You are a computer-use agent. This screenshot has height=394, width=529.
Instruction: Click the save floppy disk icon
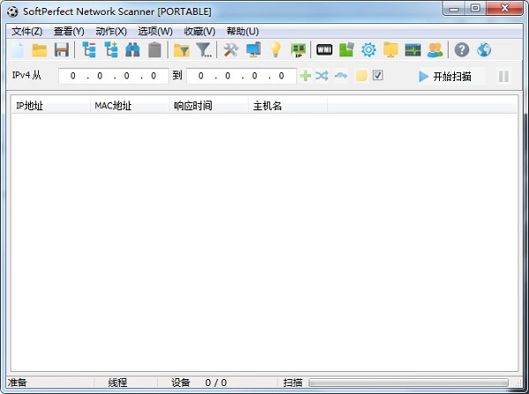(x=61, y=50)
